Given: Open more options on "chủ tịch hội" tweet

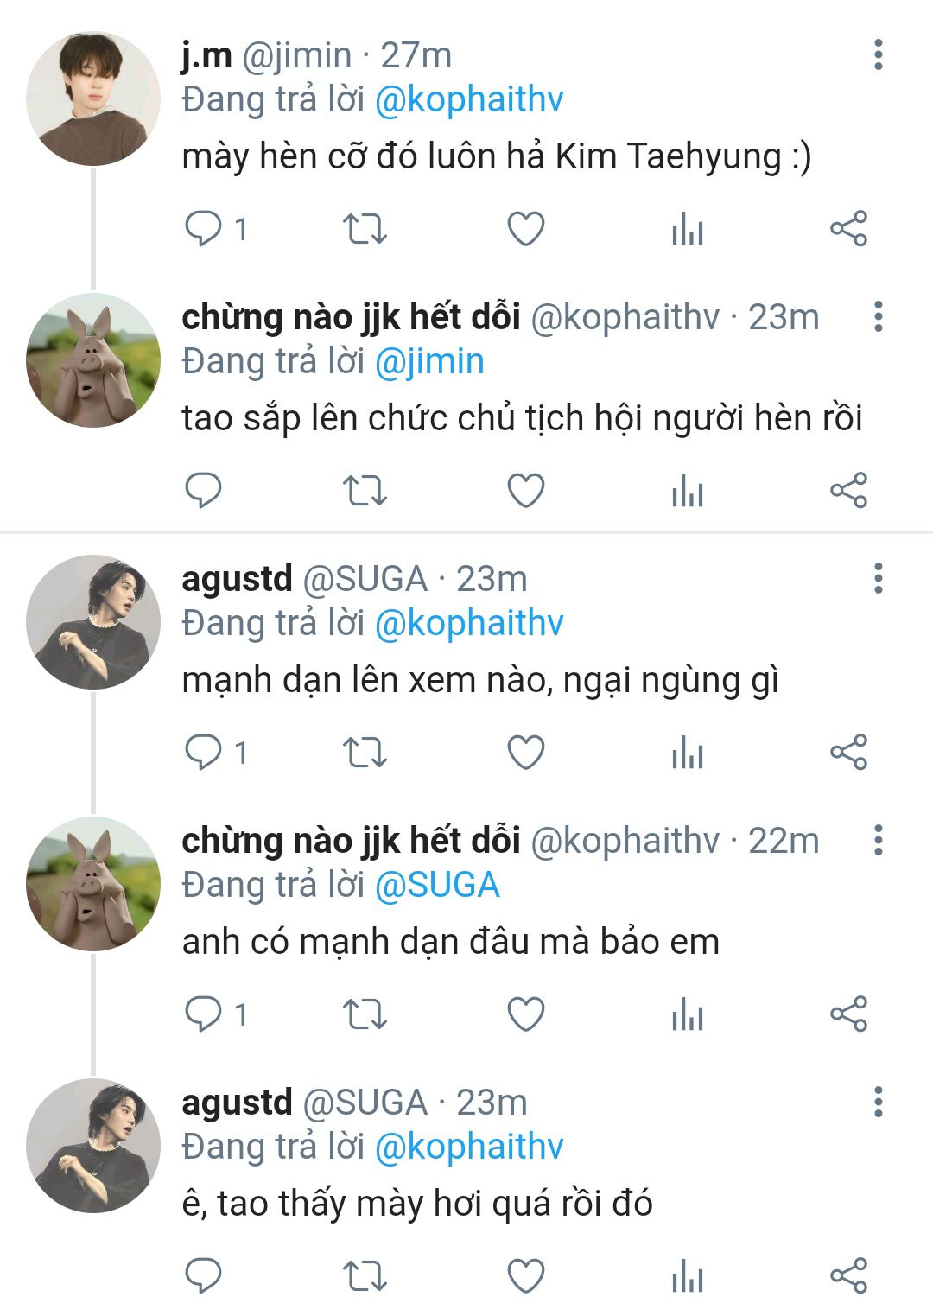Looking at the screenshot, I should tap(878, 316).
